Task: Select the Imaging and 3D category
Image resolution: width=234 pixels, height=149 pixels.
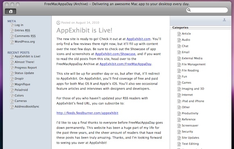Action: tap(193, 89)
